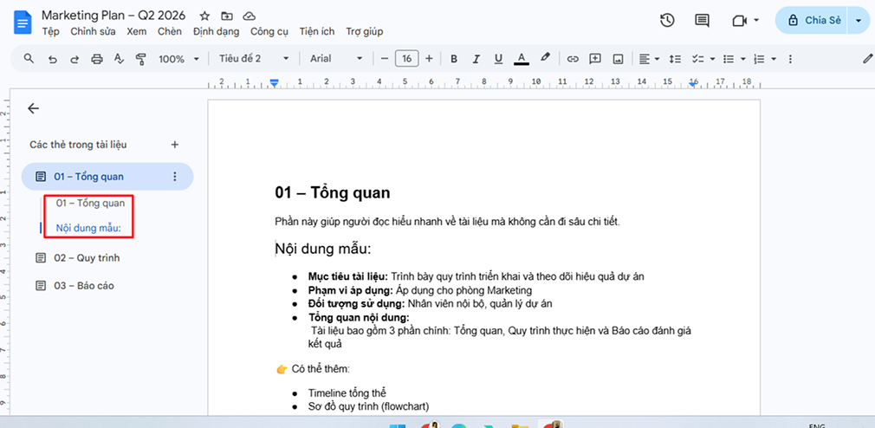Switch to the 02 – Quy trình tab
The height and width of the screenshot is (428, 875).
pos(87,258)
